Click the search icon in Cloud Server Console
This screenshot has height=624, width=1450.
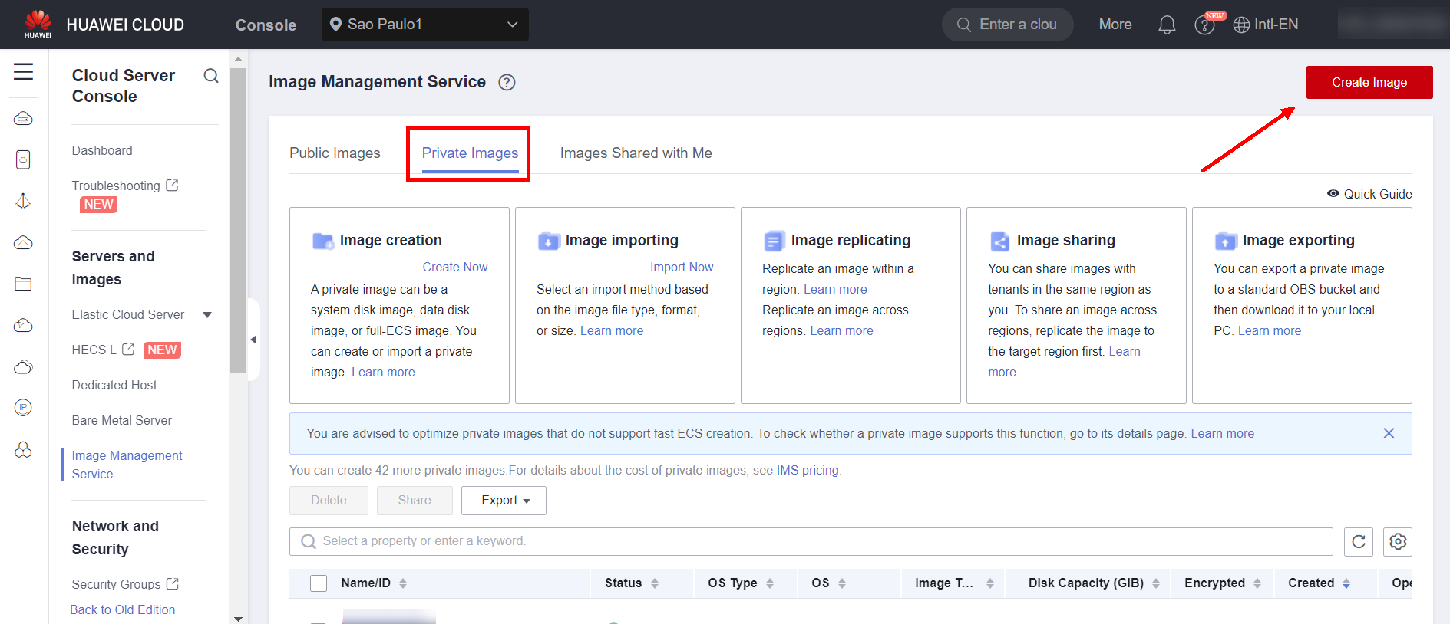pyautogui.click(x=211, y=76)
